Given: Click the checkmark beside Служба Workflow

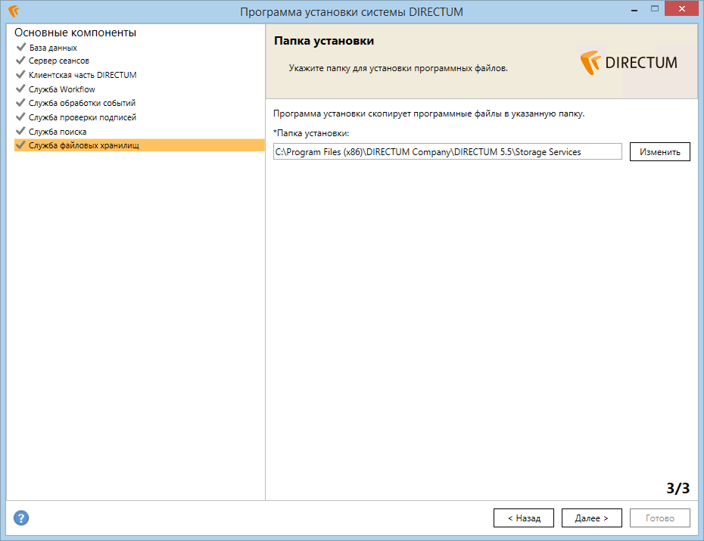Looking at the screenshot, I should (20, 89).
